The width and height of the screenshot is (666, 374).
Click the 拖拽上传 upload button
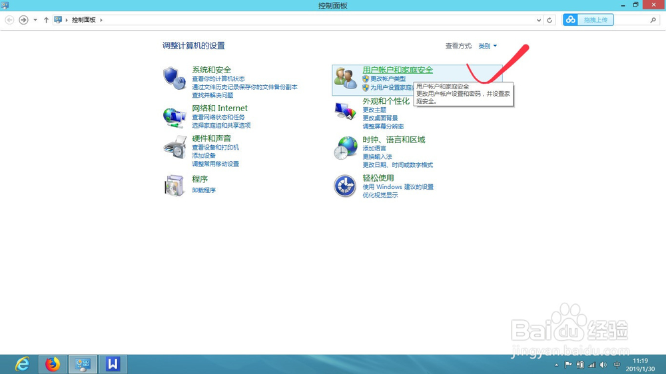(x=595, y=19)
